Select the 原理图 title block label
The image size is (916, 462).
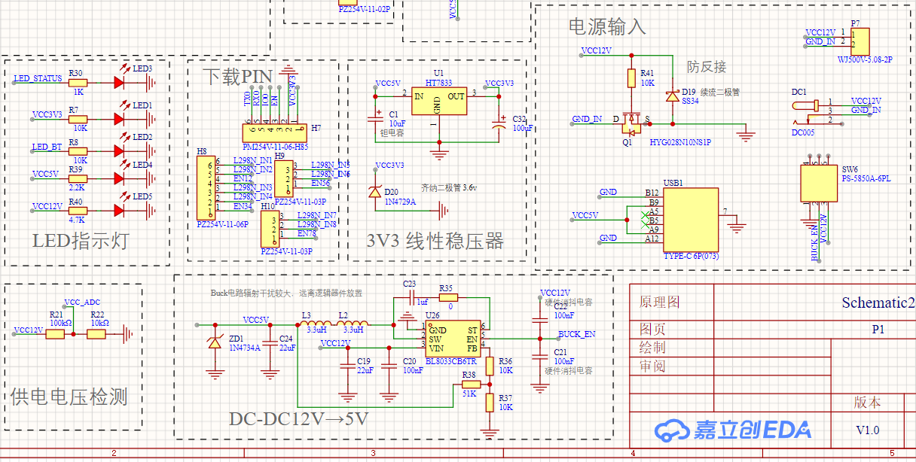click(x=660, y=302)
